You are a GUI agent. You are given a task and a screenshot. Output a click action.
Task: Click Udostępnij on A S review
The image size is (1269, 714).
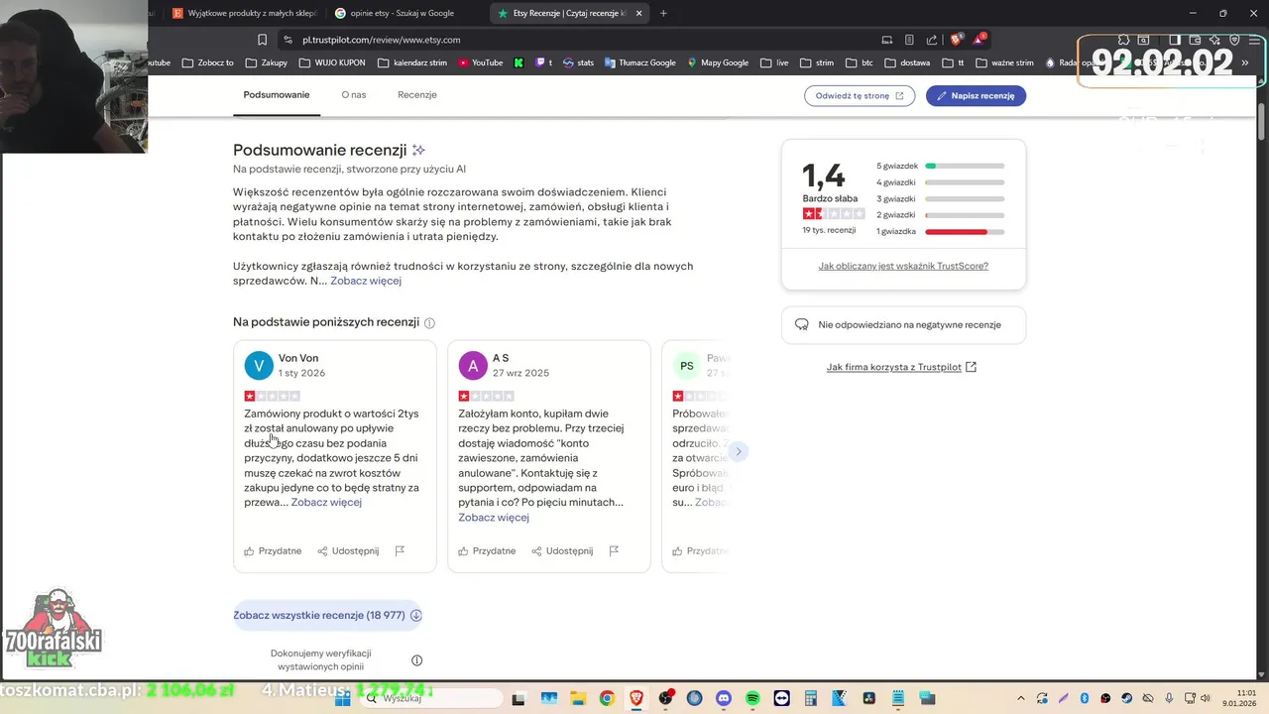[562, 550]
